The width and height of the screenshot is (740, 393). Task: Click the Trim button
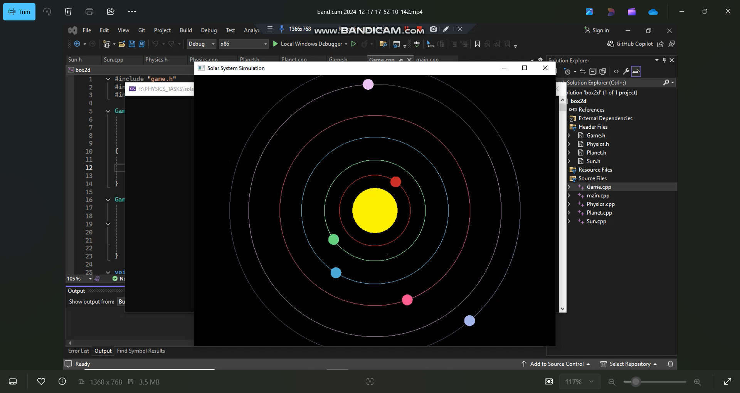[19, 12]
